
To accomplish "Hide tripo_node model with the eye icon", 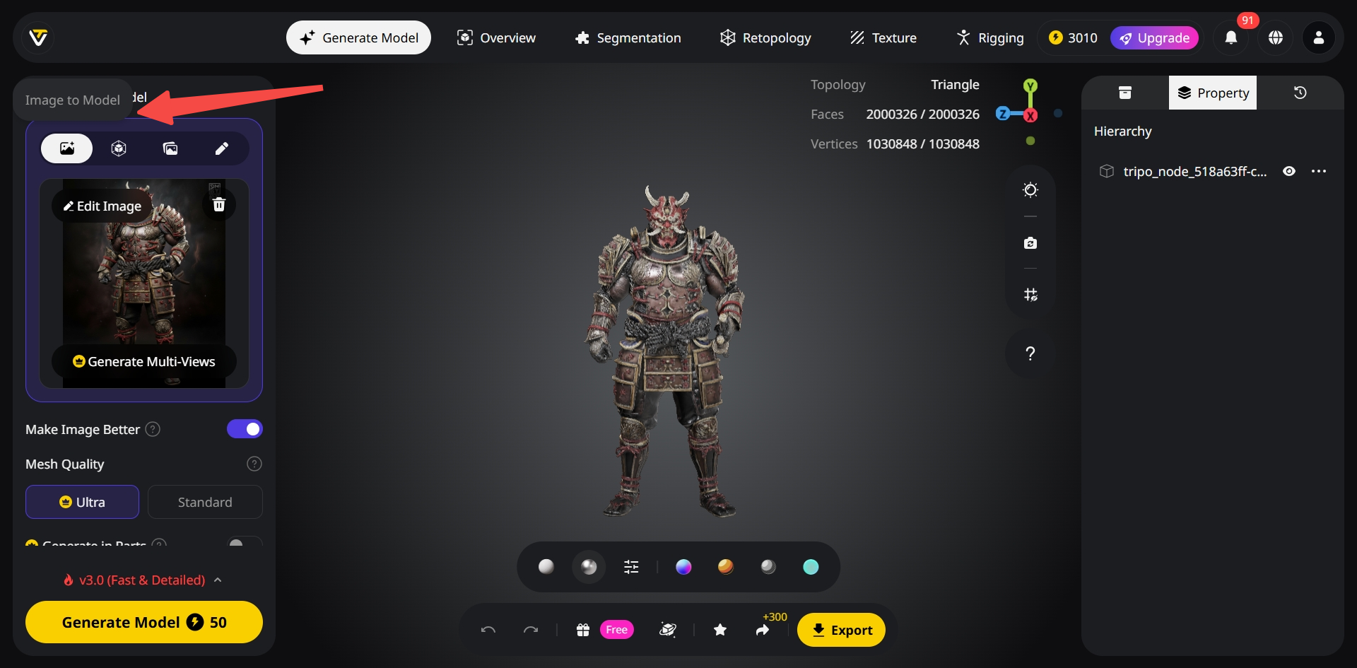I will coord(1289,172).
